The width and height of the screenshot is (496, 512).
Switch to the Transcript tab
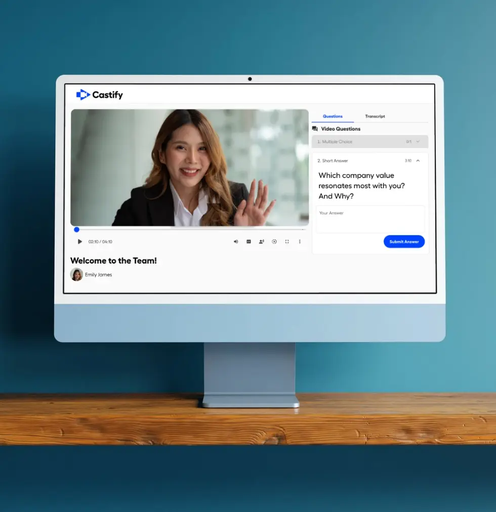coord(375,116)
